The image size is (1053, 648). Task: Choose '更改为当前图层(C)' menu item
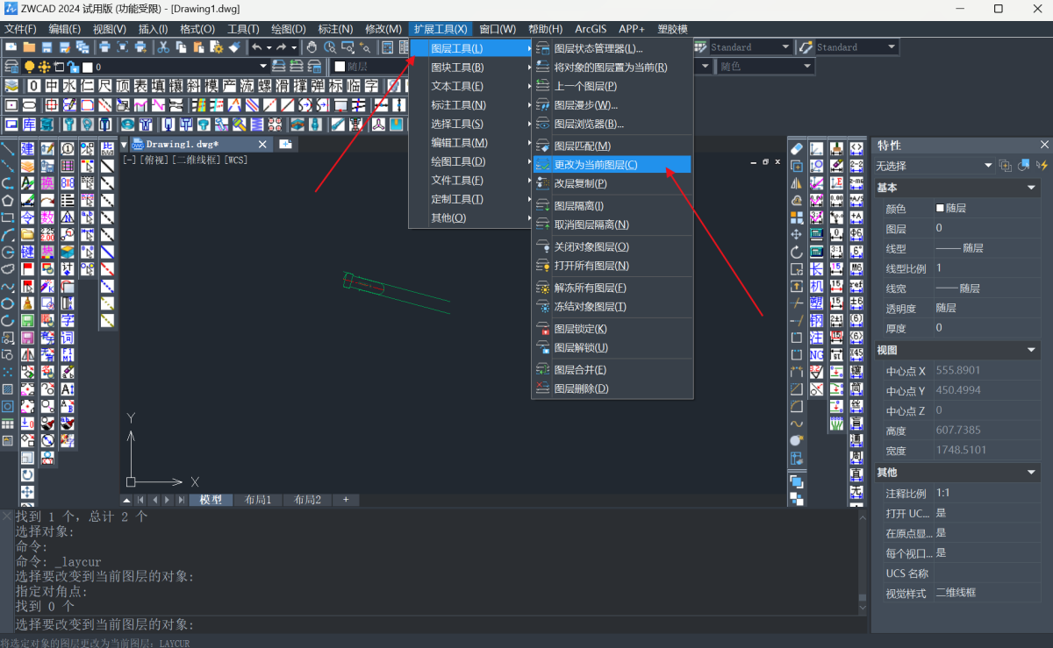[x=612, y=165]
